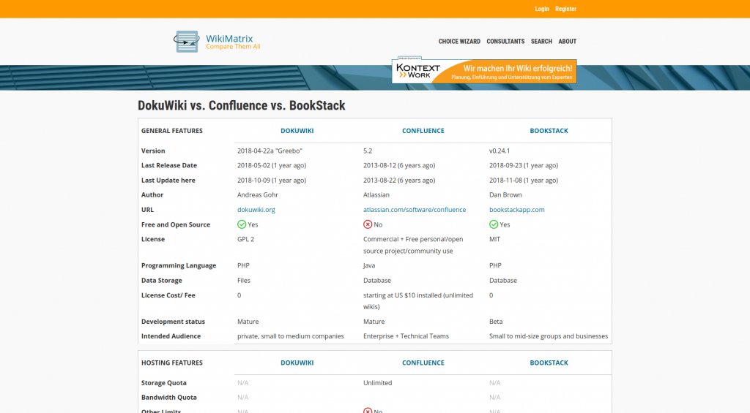Visit the dokuwiki.org URL
Viewport: 750px width, 413px height.
(x=256, y=210)
